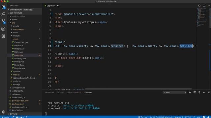This screenshot has height=118, width=211.
Task: Open package.json in the file tree
Action: pos(18,104)
